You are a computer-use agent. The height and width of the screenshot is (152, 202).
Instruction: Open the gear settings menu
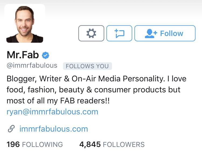click(91, 33)
